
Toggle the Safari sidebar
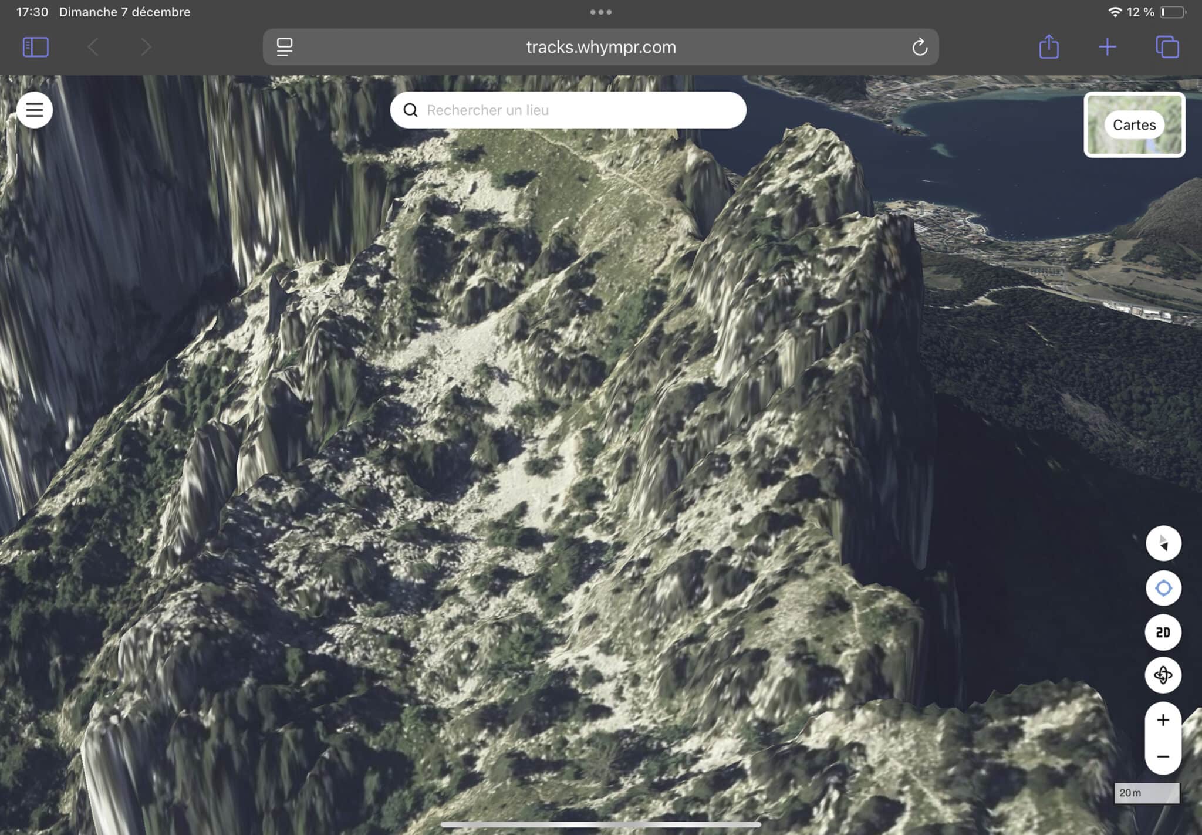[x=35, y=47]
